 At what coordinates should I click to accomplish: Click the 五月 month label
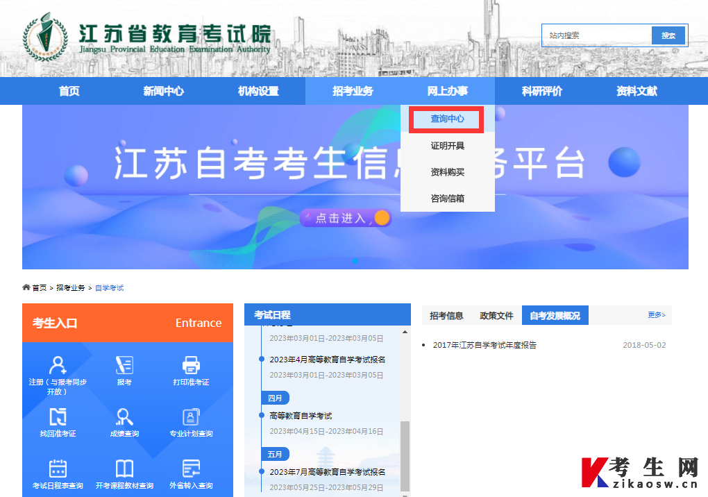[275, 454]
